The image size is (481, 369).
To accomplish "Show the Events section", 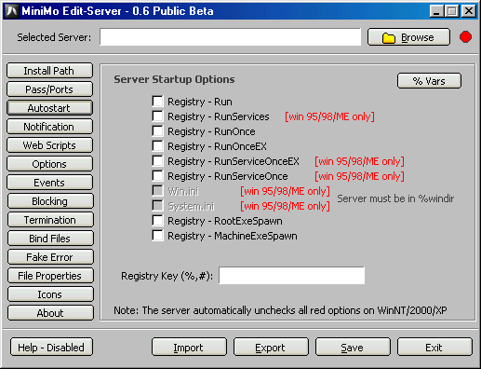I will click(49, 183).
